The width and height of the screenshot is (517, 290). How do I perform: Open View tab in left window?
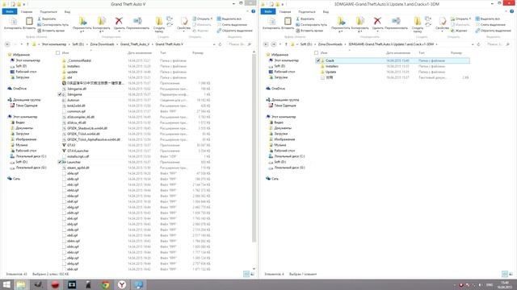click(x=67, y=12)
